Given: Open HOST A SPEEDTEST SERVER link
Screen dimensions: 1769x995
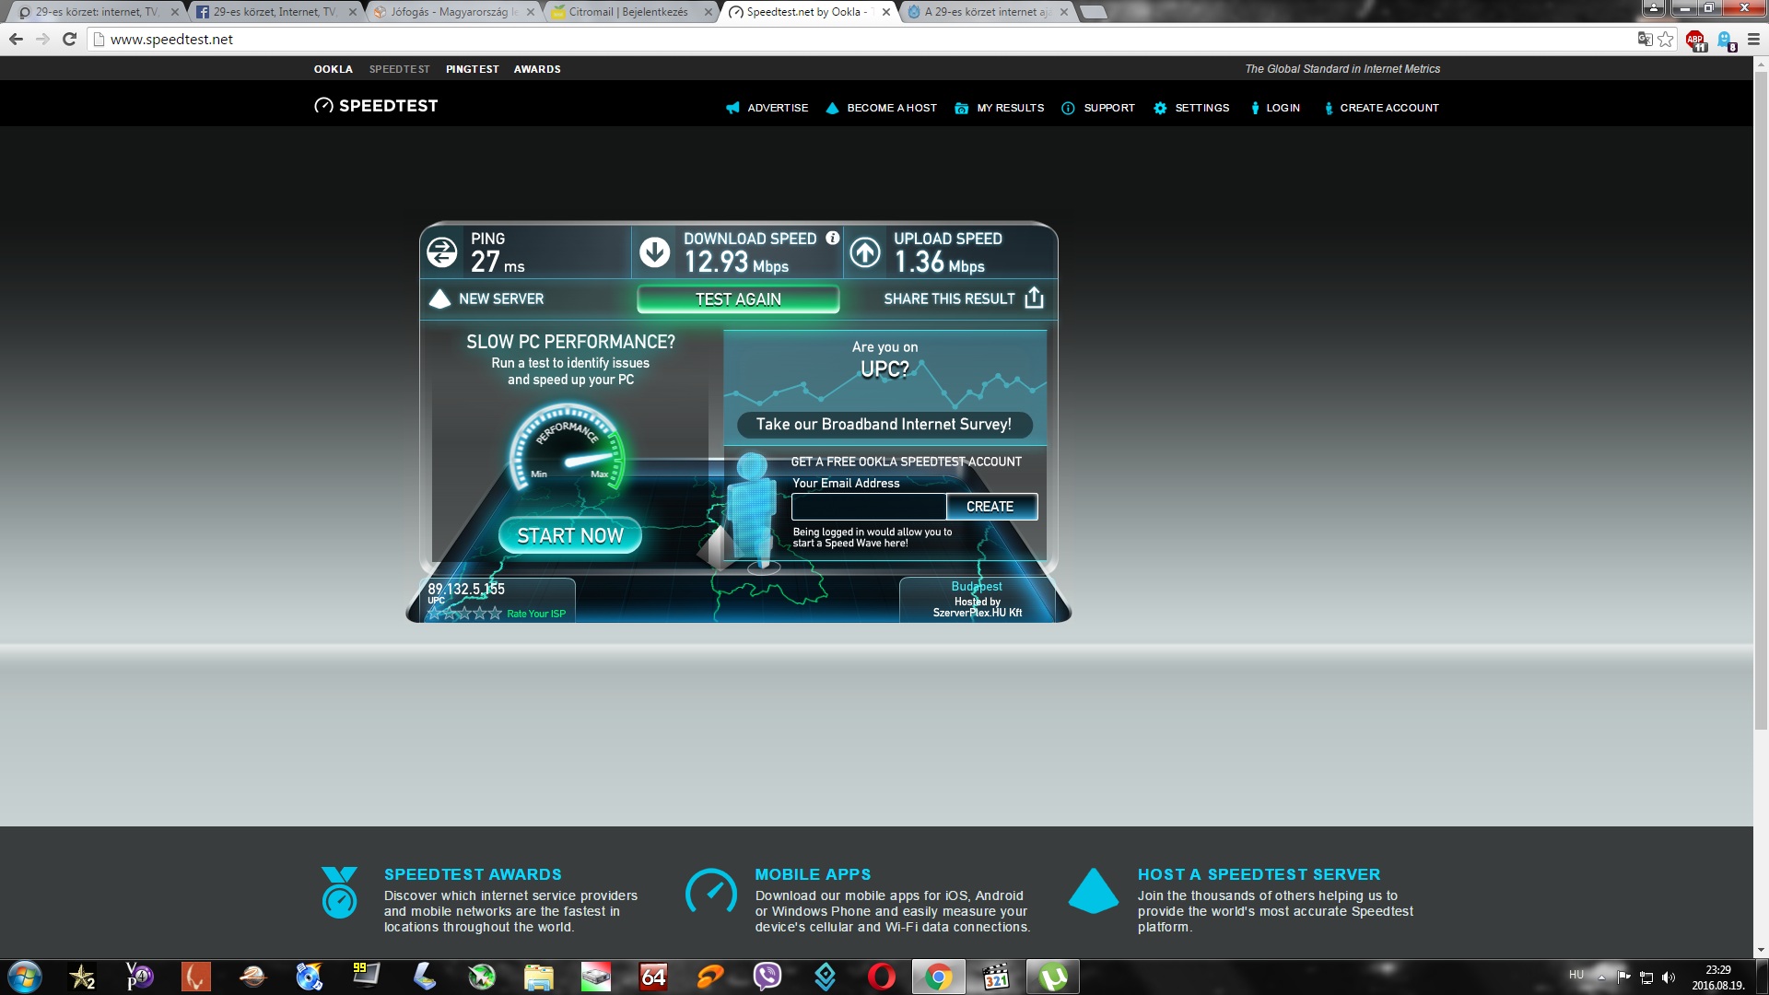Looking at the screenshot, I should [x=1259, y=874].
